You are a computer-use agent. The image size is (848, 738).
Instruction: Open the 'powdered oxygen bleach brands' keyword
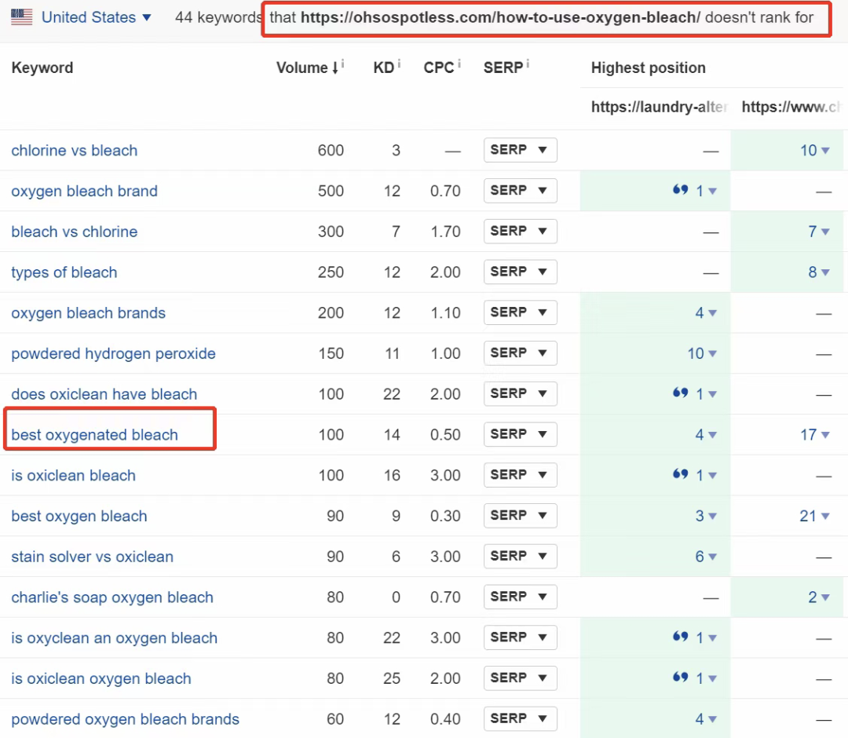pyautogui.click(x=125, y=719)
